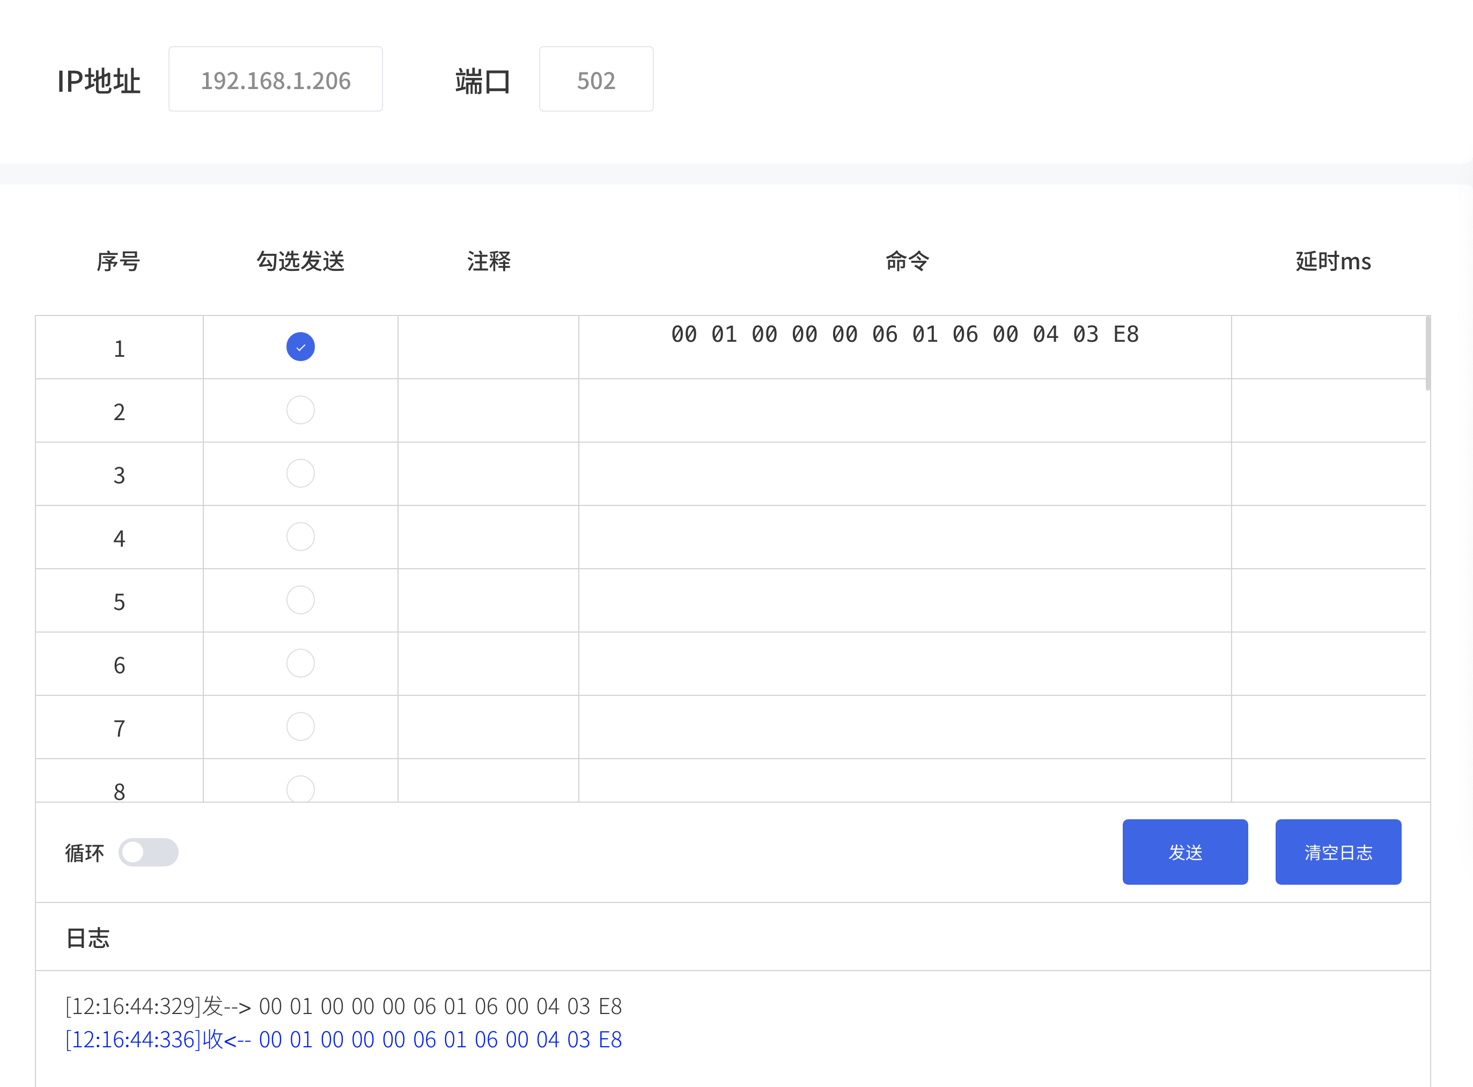Check the row 4 send checkbox
1473x1087 pixels.
[x=300, y=537]
